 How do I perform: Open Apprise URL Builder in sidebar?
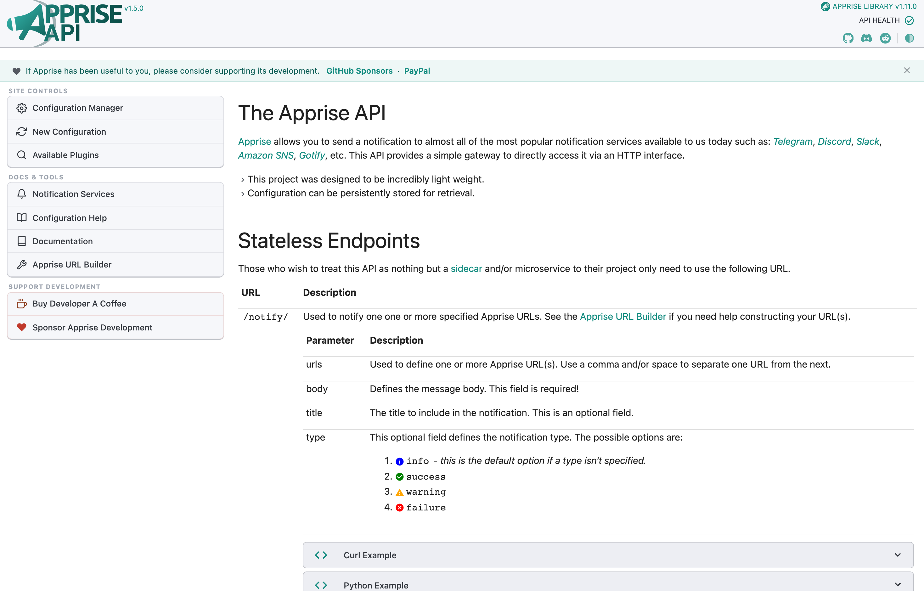tap(115, 265)
